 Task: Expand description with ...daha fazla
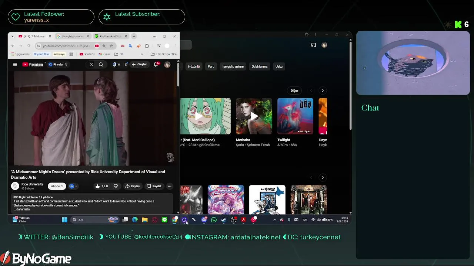[x=22, y=209]
